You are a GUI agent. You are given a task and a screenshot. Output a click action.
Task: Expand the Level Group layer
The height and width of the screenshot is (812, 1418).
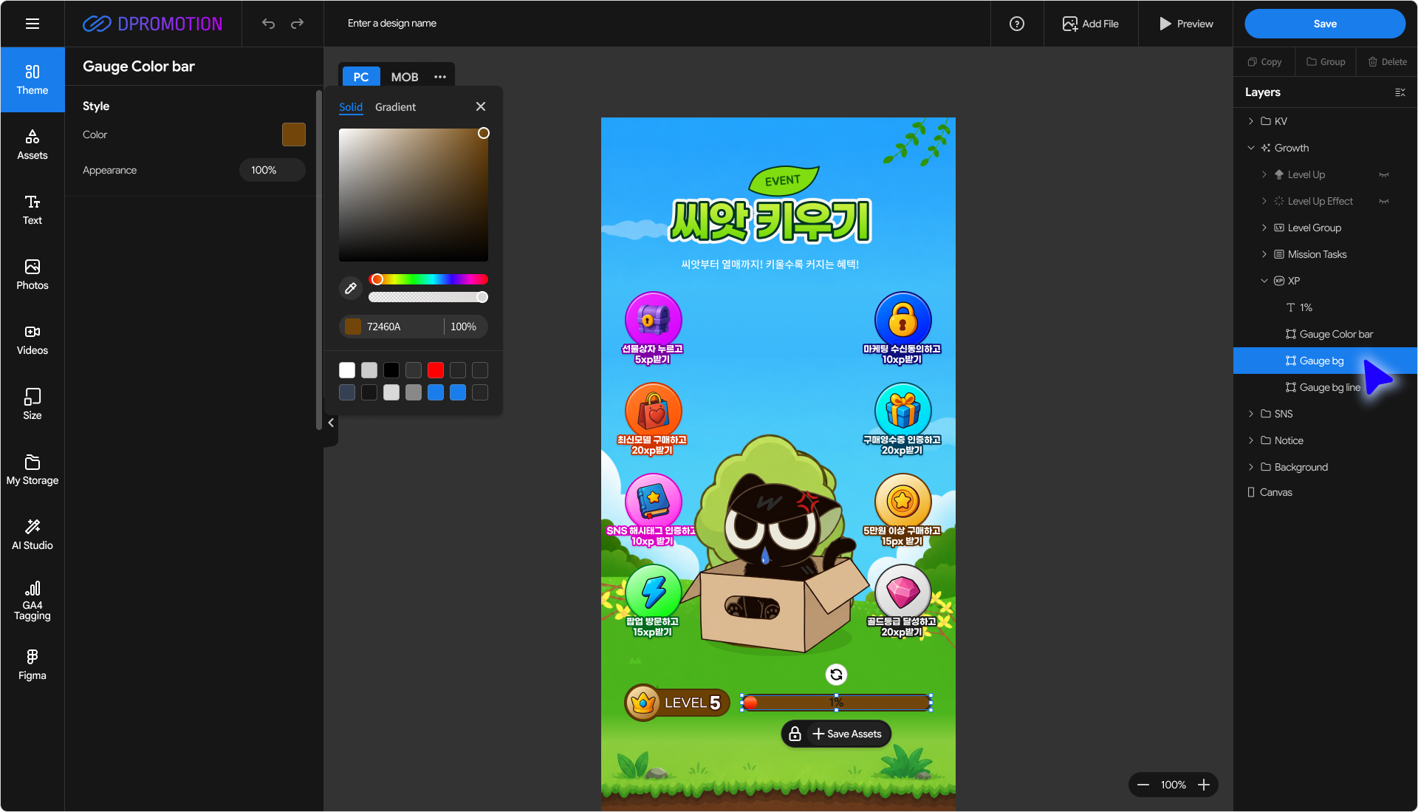(1264, 228)
